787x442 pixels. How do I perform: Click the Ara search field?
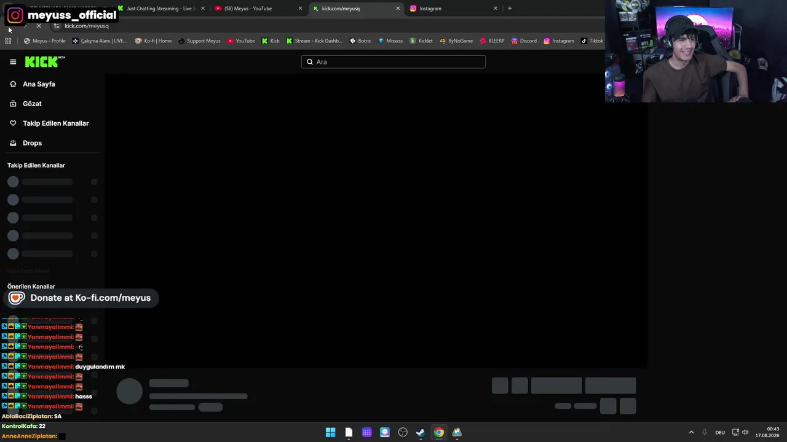[393, 62]
